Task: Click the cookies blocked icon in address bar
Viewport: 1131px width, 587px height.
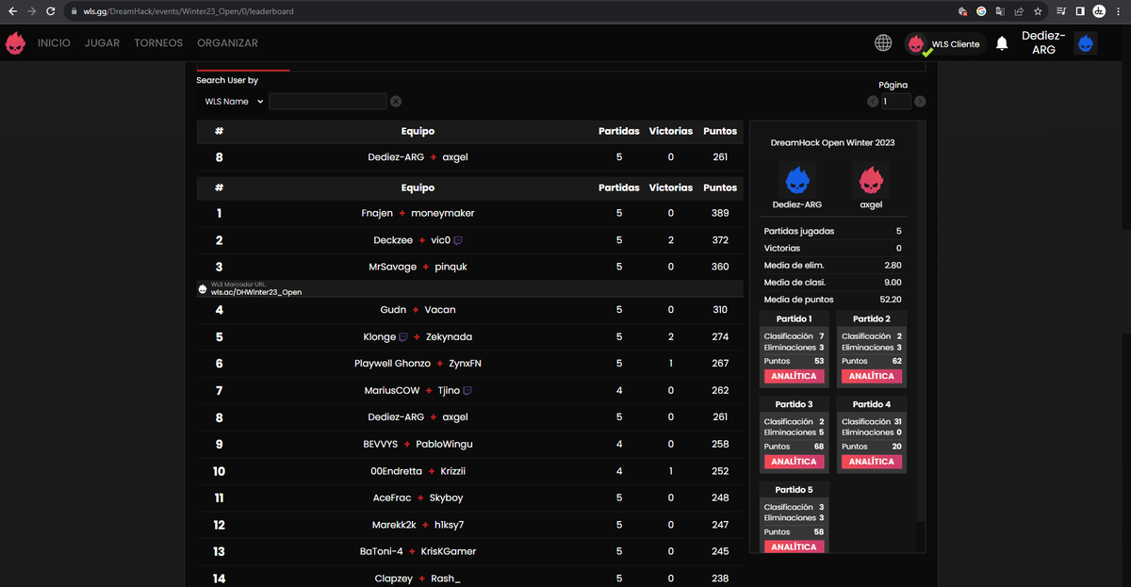Action: (x=962, y=11)
